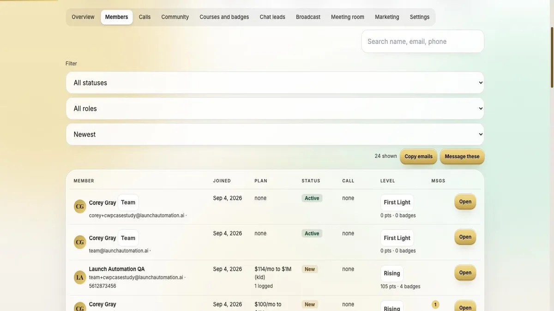The width and height of the screenshot is (554, 311).
Task: Click the LEVEL column header
Action: point(388,181)
